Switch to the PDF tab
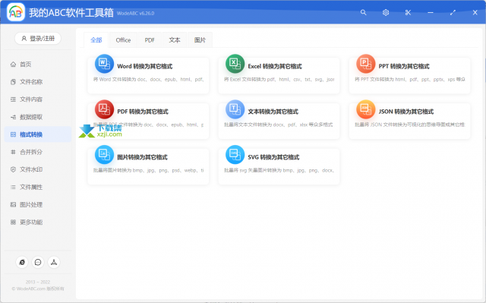486x303 pixels. click(150, 40)
